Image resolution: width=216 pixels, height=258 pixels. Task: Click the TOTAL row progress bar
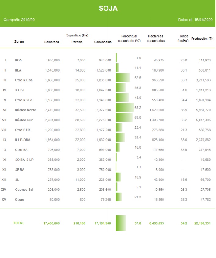coord(121,223)
